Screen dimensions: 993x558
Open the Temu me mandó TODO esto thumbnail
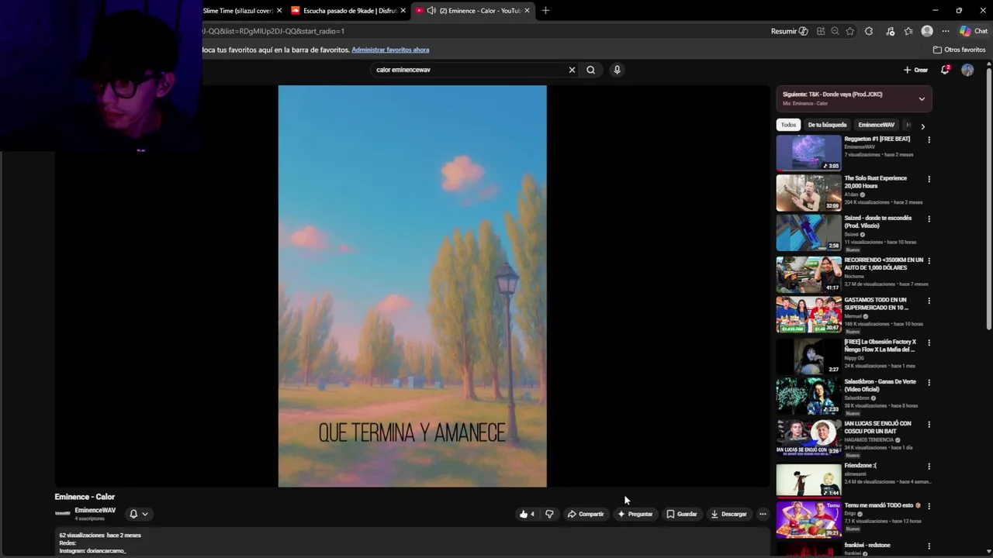coord(808,519)
